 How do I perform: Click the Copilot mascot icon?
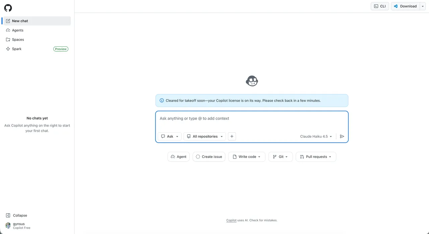coord(252,81)
